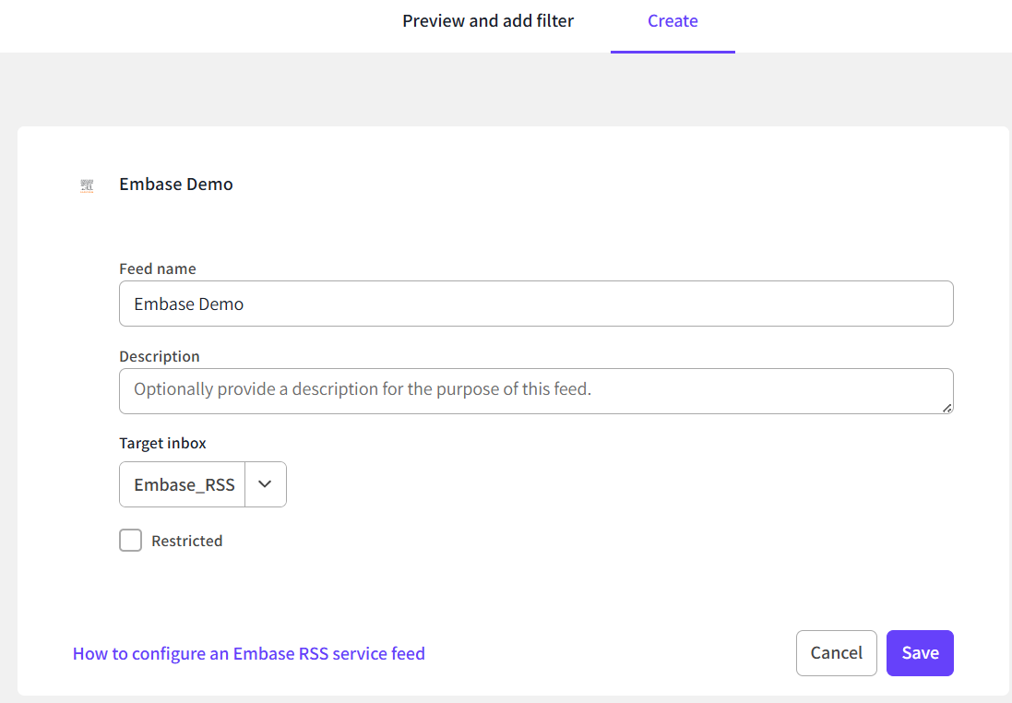The image size is (1012, 703).
Task: Click the selected Embase_RSS inbox value
Action: (x=184, y=484)
